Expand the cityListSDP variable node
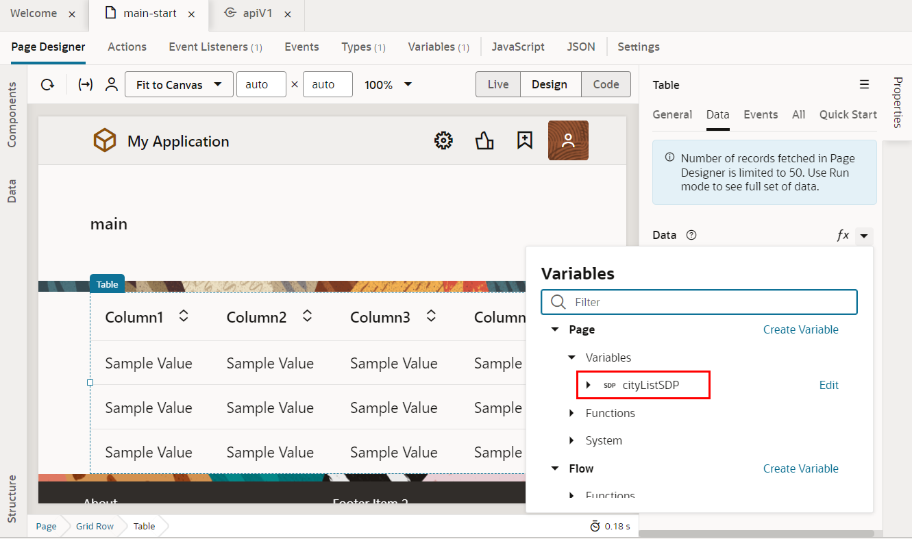The width and height of the screenshot is (912, 539). (588, 385)
